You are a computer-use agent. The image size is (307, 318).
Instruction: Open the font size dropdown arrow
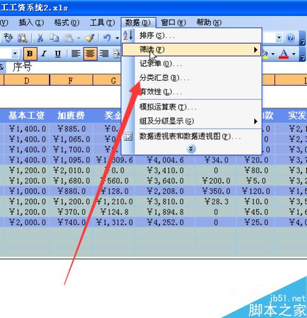[15, 54]
